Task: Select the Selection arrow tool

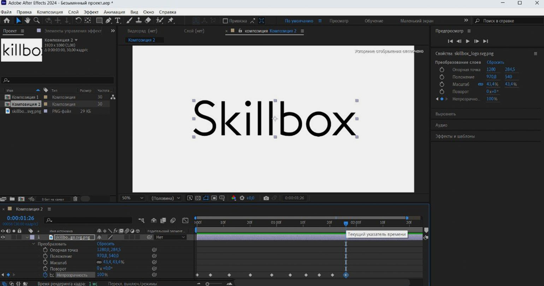Action: click(x=18, y=21)
